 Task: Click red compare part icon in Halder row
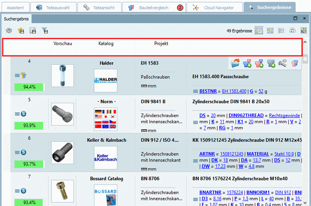point(295,63)
